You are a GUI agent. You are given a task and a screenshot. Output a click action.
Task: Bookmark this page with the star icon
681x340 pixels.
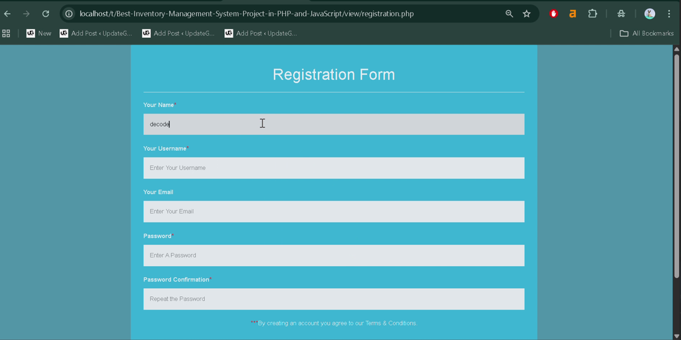point(527,14)
